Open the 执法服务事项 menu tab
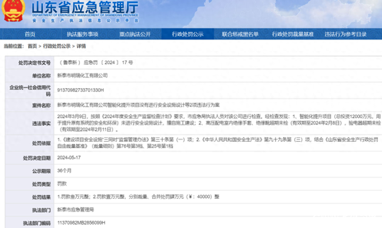Screen dimensions: 382x228 coord(83,34)
